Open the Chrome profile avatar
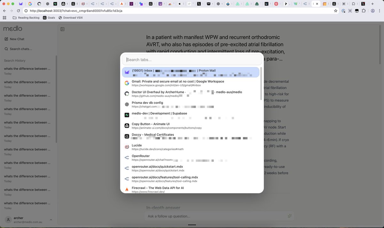Image resolution: width=384 pixels, height=228 pixels. pyautogui.click(x=373, y=11)
